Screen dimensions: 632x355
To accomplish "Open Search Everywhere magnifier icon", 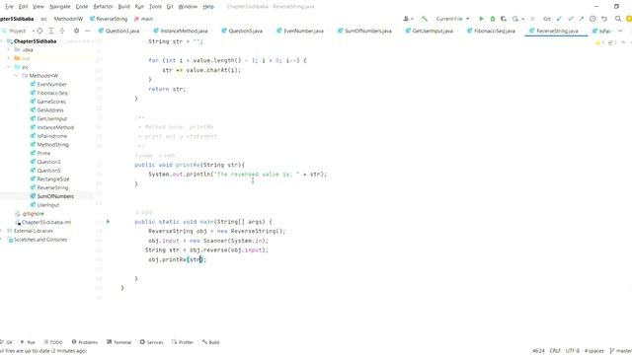I will pos(618,19).
